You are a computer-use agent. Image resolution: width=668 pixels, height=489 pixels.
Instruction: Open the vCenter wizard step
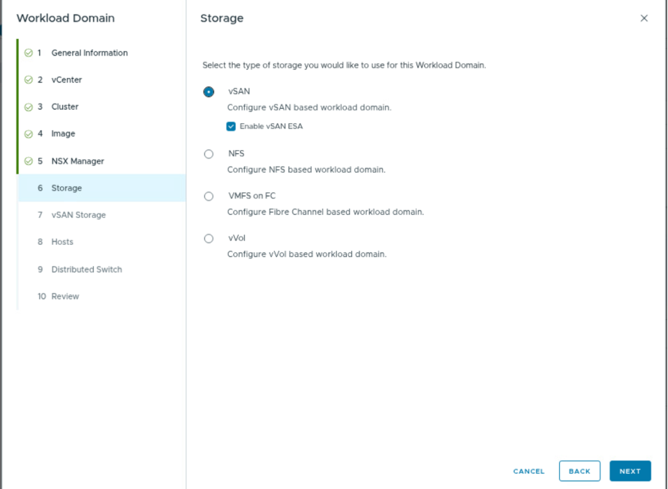tap(67, 80)
